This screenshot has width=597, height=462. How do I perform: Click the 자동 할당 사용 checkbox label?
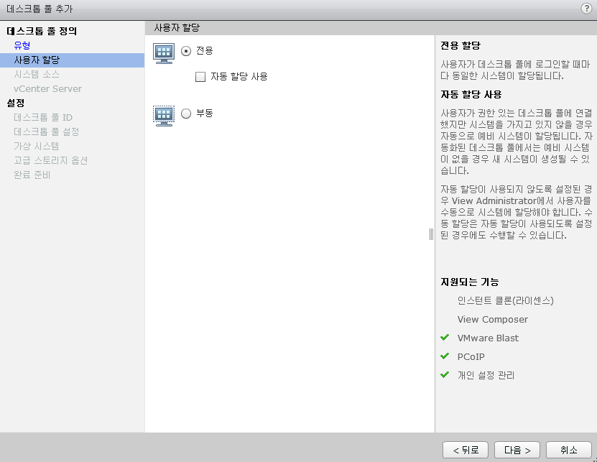point(239,77)
